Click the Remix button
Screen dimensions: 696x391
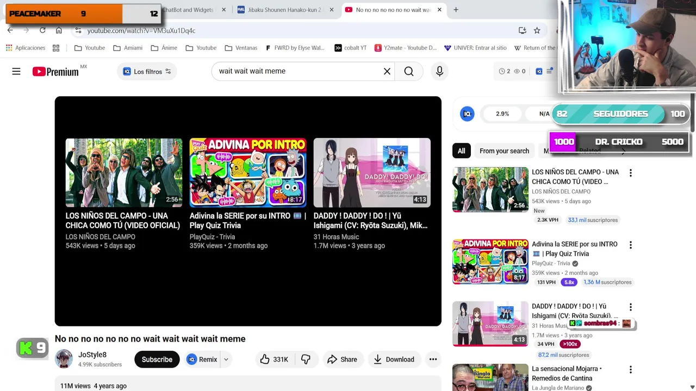click(202, 360)
